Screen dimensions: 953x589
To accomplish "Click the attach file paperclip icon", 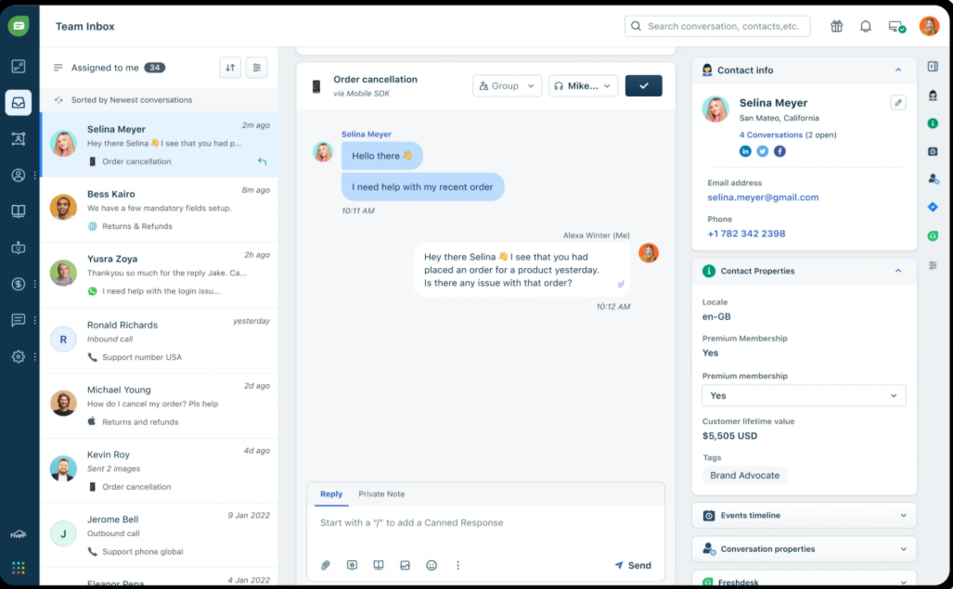I will [326, 565].
